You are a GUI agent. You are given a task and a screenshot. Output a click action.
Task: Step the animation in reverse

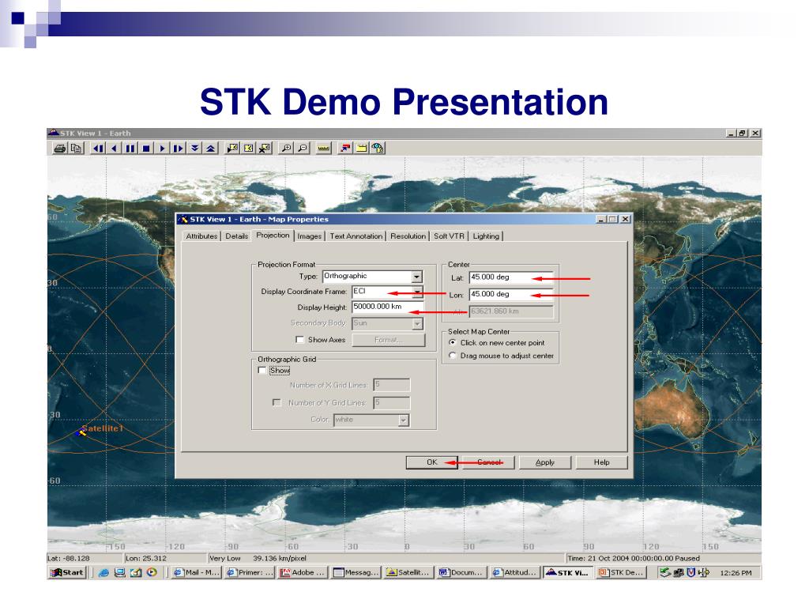98,149
